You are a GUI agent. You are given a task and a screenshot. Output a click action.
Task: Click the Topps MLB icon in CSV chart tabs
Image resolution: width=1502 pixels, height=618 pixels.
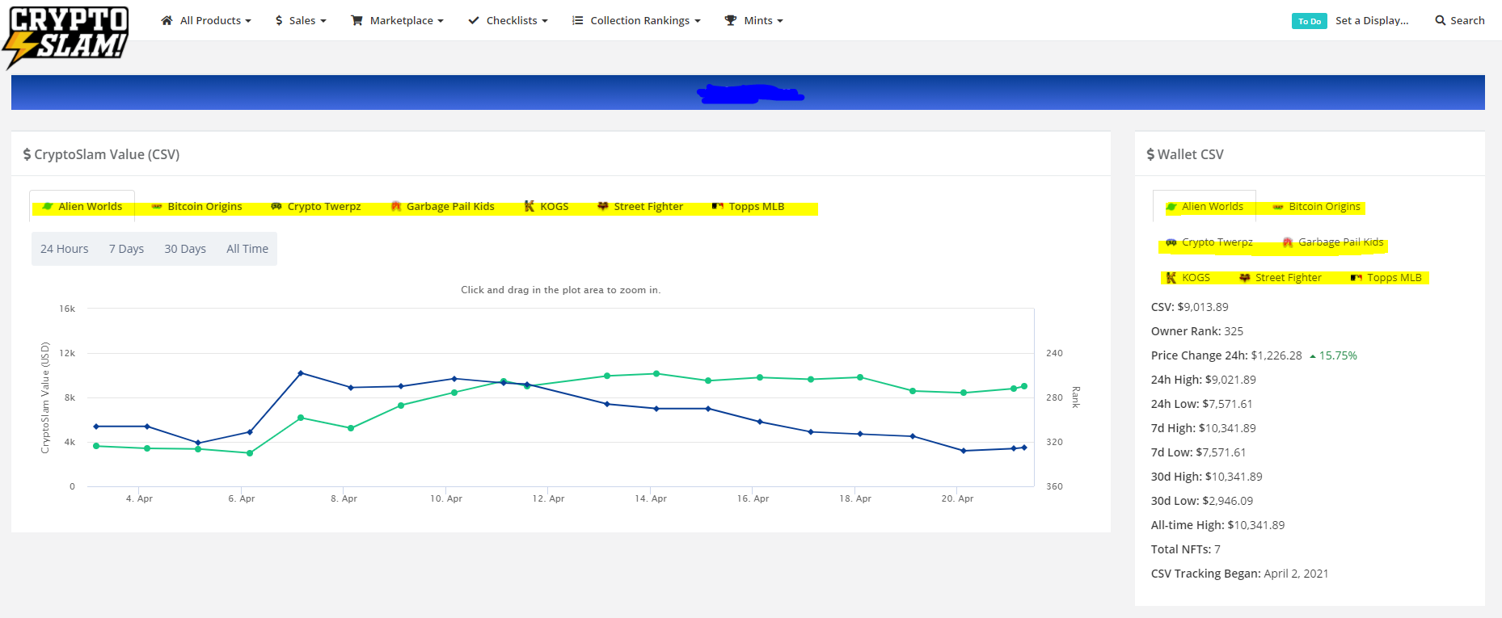pyautogui.click(x=718, y=206)
